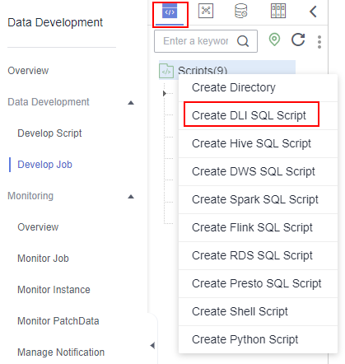Hide the left navigation sidebar
Viewport: 345px width, 364px height.
pos(152,346)
